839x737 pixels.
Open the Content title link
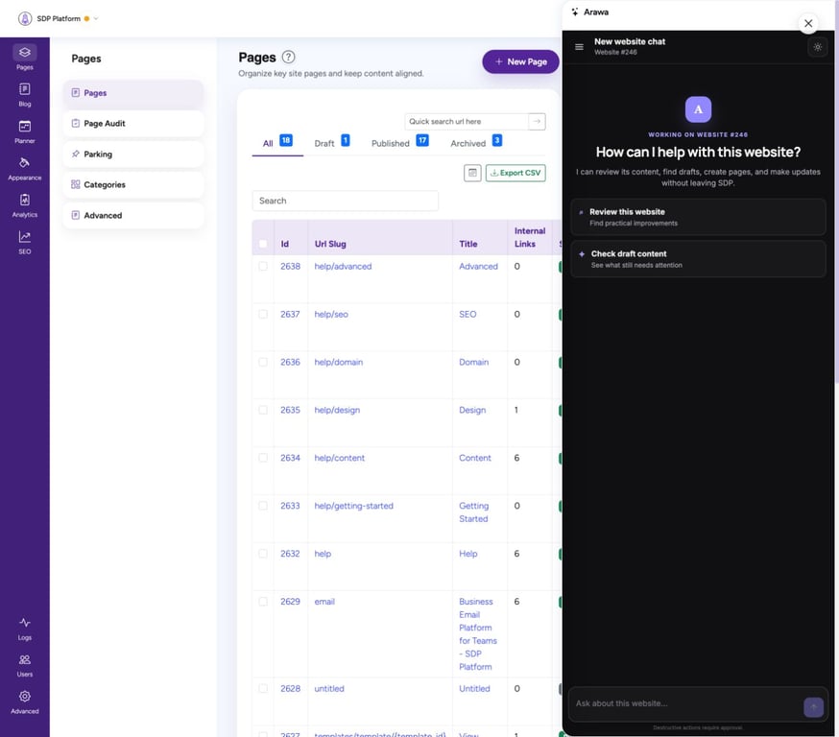pyautogui.click(x=474, y=459)
